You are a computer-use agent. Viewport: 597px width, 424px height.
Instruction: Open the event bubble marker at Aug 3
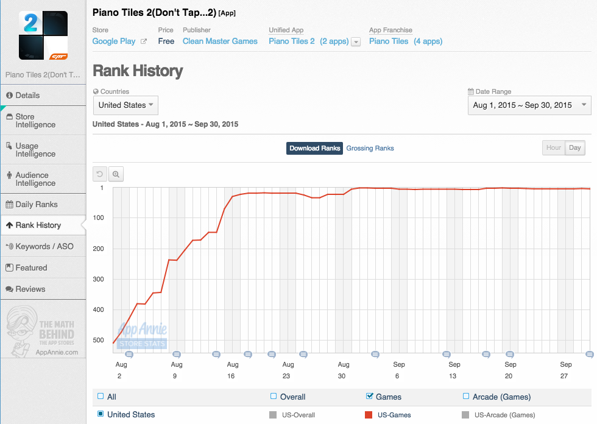pos(129,355)
